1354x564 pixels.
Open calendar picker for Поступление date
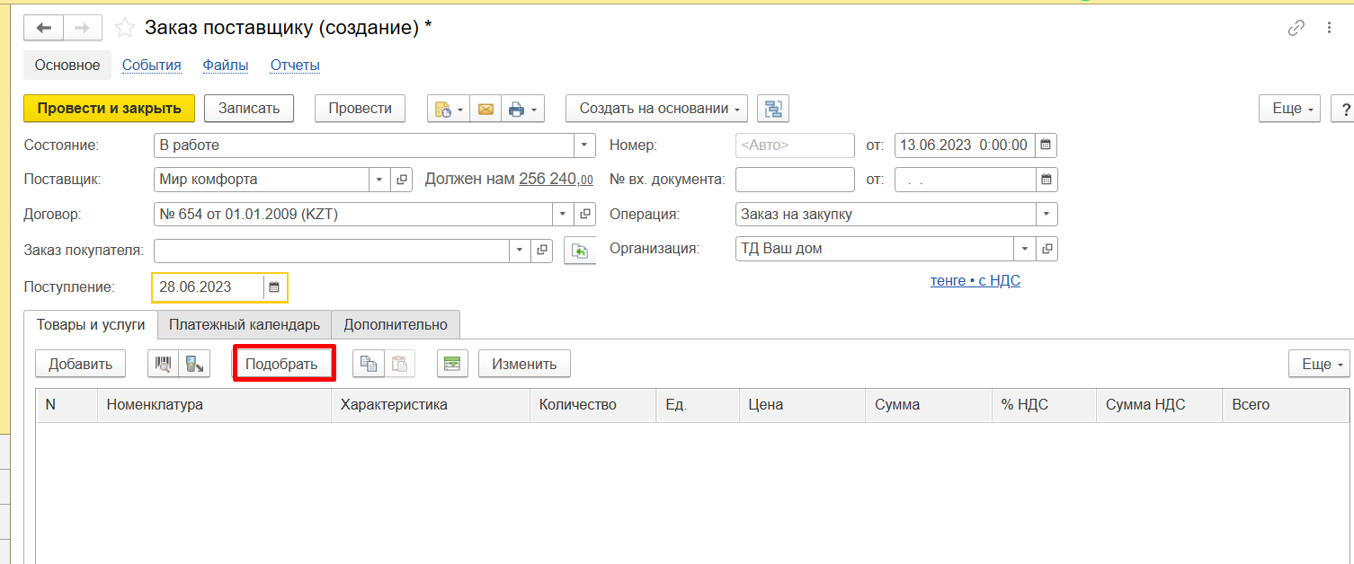(x=275, y=287)
